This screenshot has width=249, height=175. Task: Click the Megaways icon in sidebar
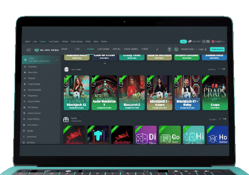coord(25,96)
